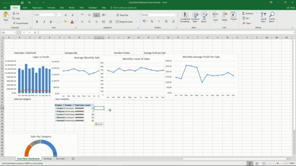Decrease the indent
This screenshot has height=166, width=296.
point(104,22)
